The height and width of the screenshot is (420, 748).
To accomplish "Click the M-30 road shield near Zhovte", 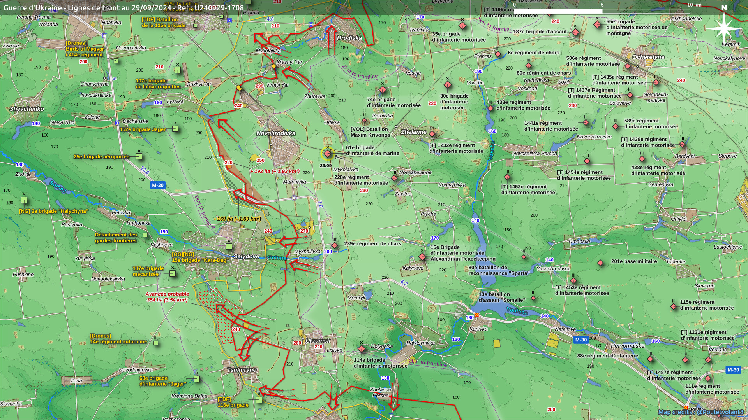I will [158, 185].
